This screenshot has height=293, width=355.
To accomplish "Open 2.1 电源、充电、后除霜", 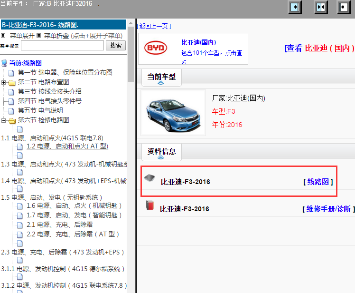I will coord(59,225).
